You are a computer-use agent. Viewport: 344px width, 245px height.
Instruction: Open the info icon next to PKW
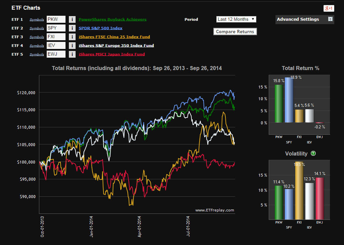tap(72, 19)
